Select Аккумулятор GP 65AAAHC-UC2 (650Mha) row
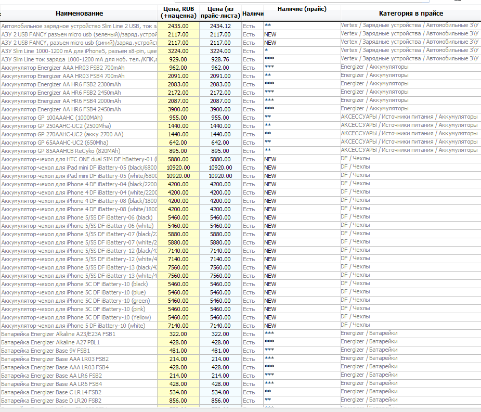The height and width of the screenshot is (412, 481). tap(79, 143)
